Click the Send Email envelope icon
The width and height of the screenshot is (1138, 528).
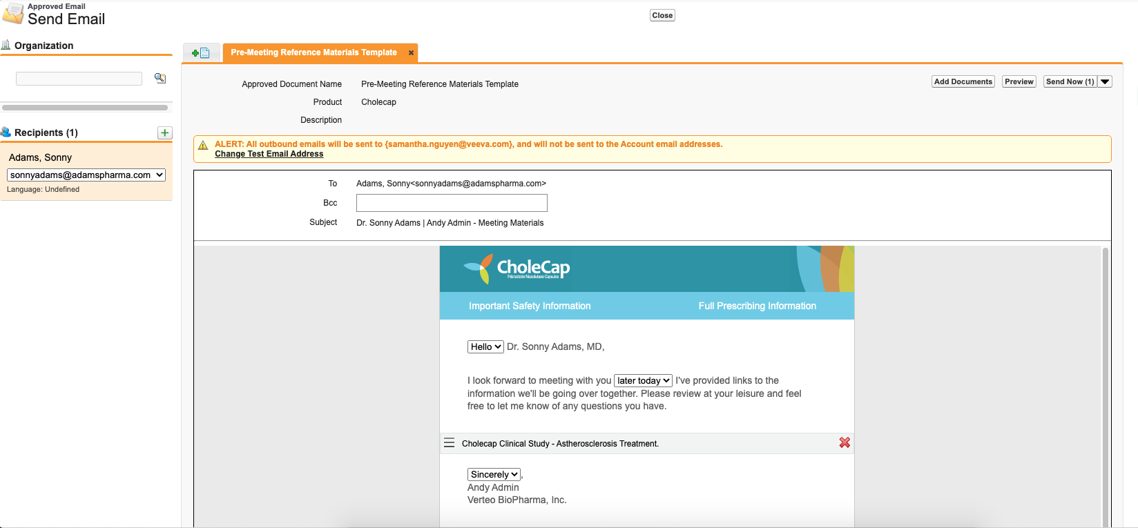coord(13,14)
